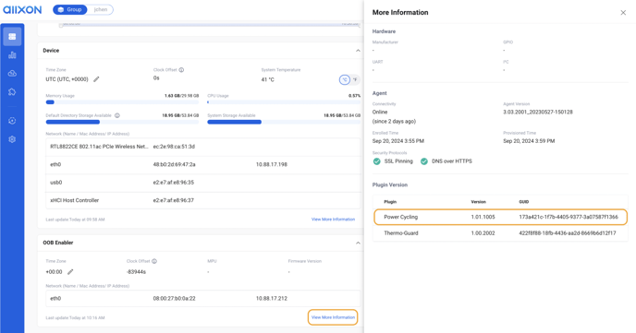Click Provisioned Time Sep 20, 2024 3:59 PM
Image resolution: width=636 pixels, height=333 pixels.
529,141
